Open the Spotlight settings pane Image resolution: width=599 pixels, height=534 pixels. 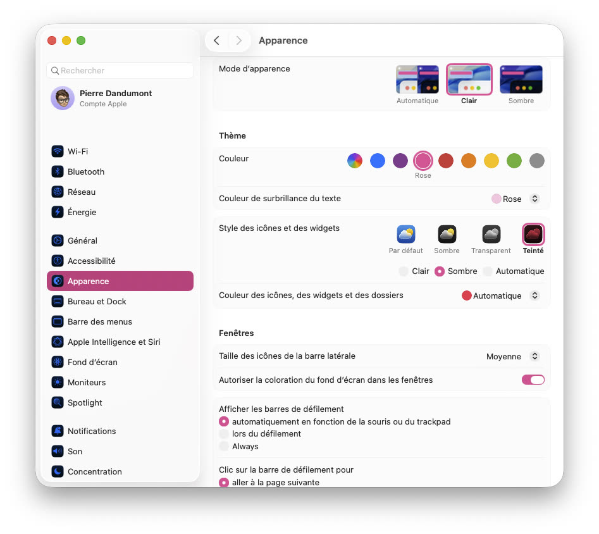120,402
